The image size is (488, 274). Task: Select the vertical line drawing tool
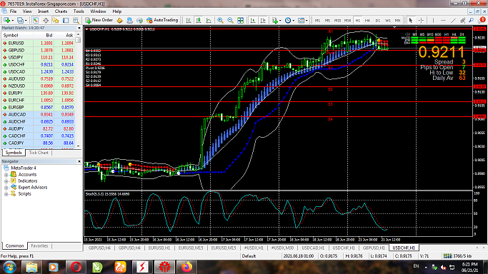pyautogui.click(x=433, y=20)
